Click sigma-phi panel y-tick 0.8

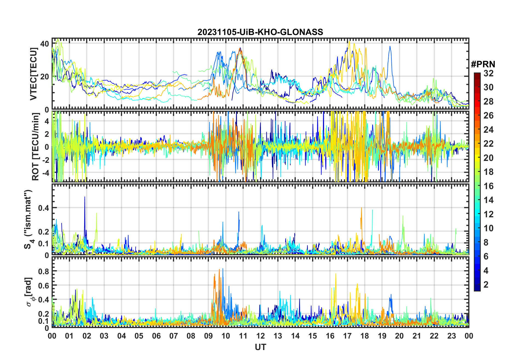(x=44, y=271)
